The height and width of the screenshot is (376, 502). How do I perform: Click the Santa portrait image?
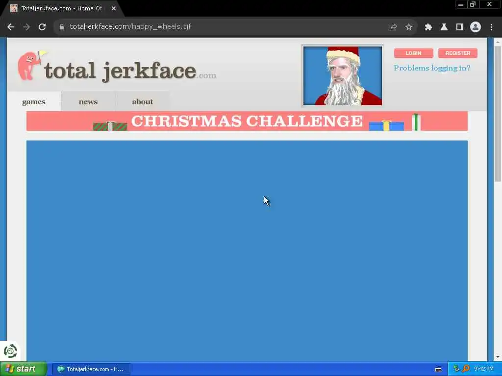(343, 76)
